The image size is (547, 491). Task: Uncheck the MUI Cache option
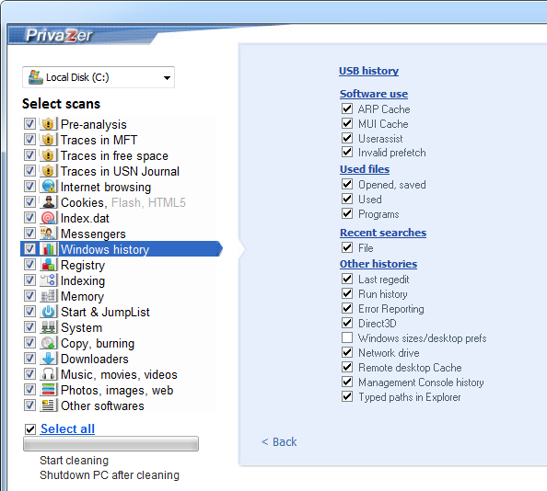[x=347, y=123]
